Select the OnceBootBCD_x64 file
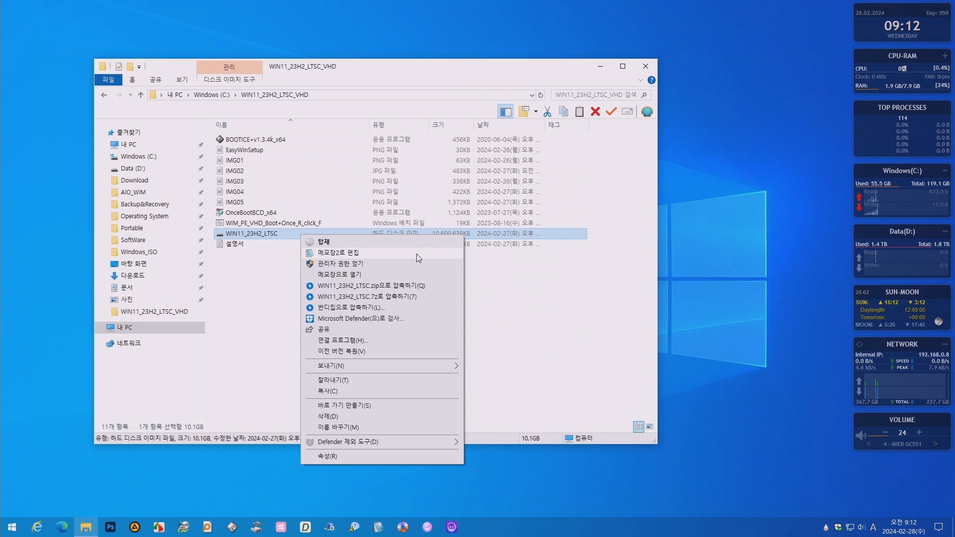 click(x=251, y=213)
